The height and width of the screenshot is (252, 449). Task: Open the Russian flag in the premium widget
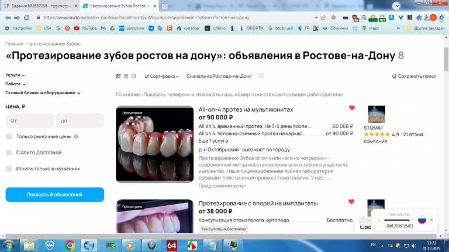click(x=422, y=220)
